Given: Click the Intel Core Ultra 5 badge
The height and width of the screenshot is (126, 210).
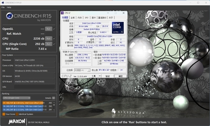Looking at the screenshot, I should coord(118,28).
